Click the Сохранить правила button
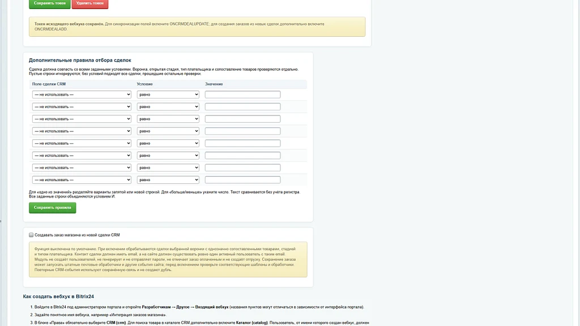 coord(53,208)
